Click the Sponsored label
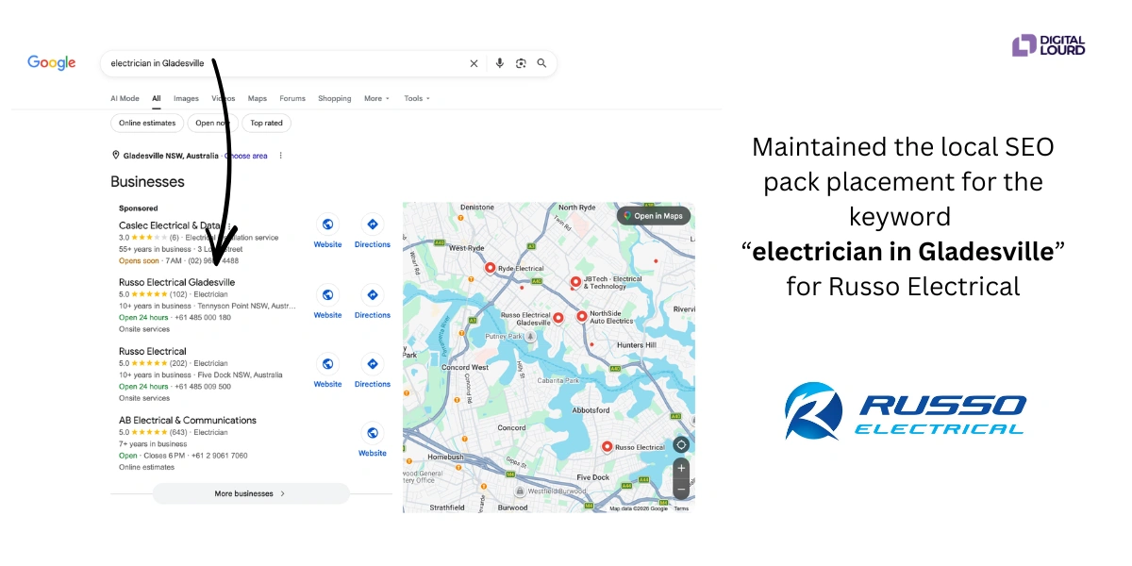This screenshot has width=1132, height=566. pyautogui.click(x=139, y=208)
